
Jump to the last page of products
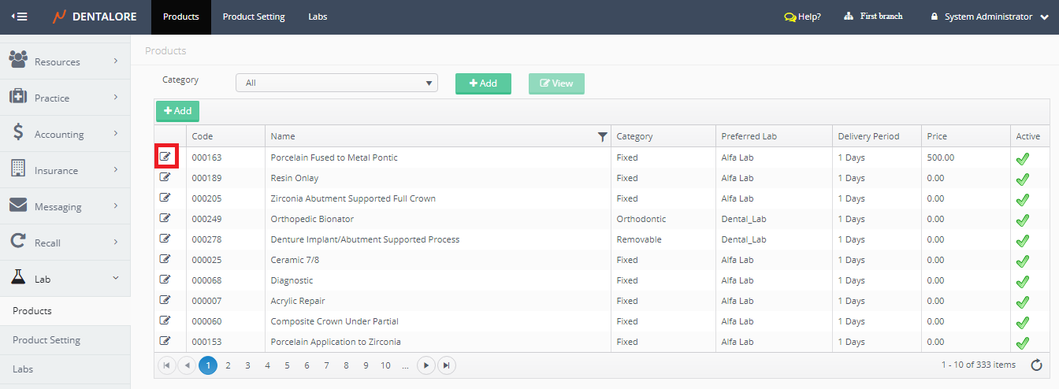click(x=446, y=365)
